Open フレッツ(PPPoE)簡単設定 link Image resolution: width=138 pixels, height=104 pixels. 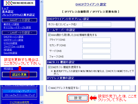click(x=18, y=15)
